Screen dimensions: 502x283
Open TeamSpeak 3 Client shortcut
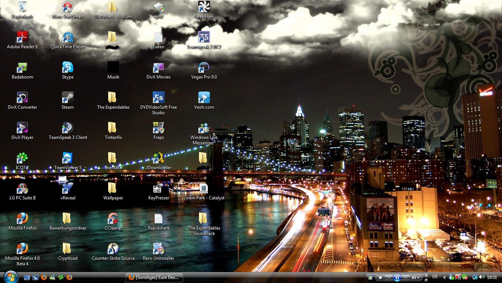pos(68,128)
